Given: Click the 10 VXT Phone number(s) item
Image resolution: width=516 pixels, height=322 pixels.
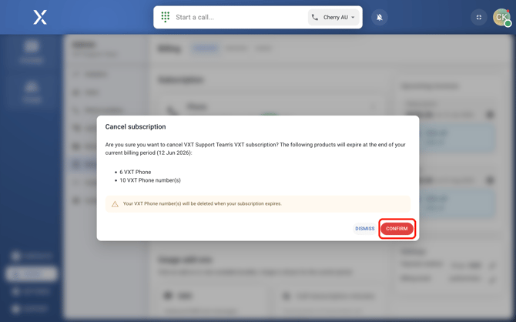Looking at the screenshot, I should click(150, 180).
